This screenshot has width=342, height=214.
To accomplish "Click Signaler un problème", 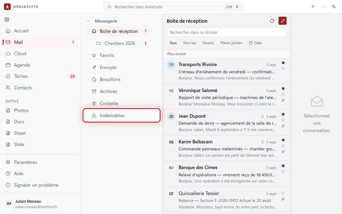I will click(x=41, y=185).
